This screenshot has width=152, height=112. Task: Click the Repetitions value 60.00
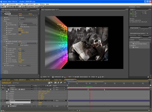[20, 29]
